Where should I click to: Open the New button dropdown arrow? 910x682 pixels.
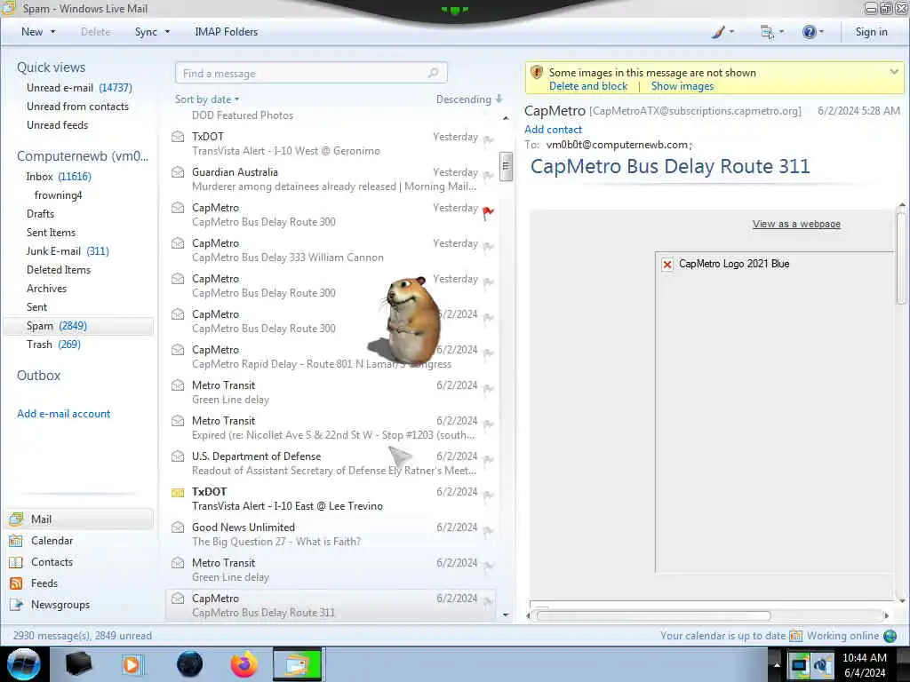click(52, 32)
